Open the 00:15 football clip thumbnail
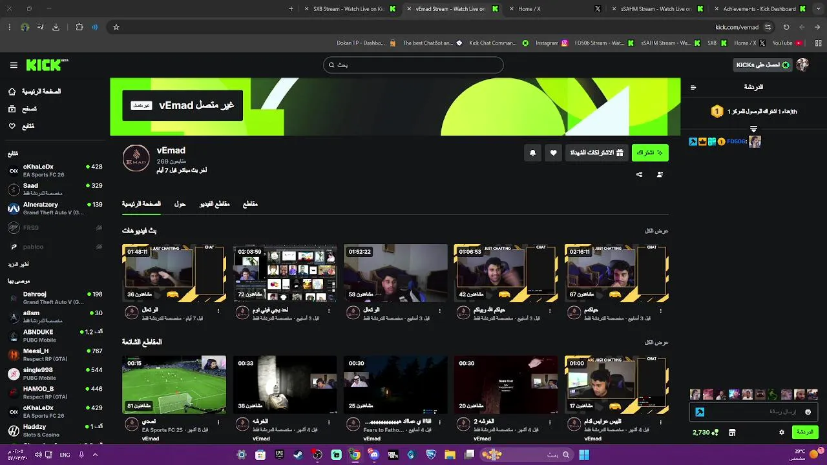827x465 pixels. click(x=174, y=385)
